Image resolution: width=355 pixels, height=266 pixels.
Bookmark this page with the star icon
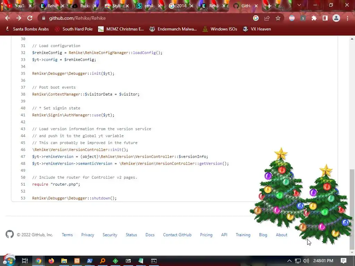278,18
